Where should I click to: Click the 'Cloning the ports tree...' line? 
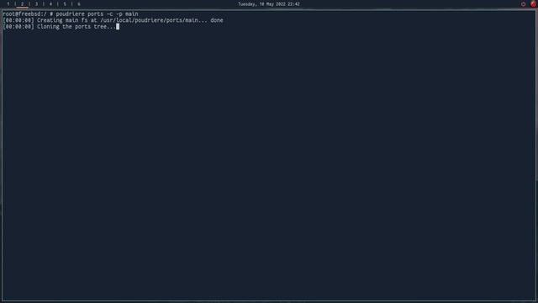point(59,26)
